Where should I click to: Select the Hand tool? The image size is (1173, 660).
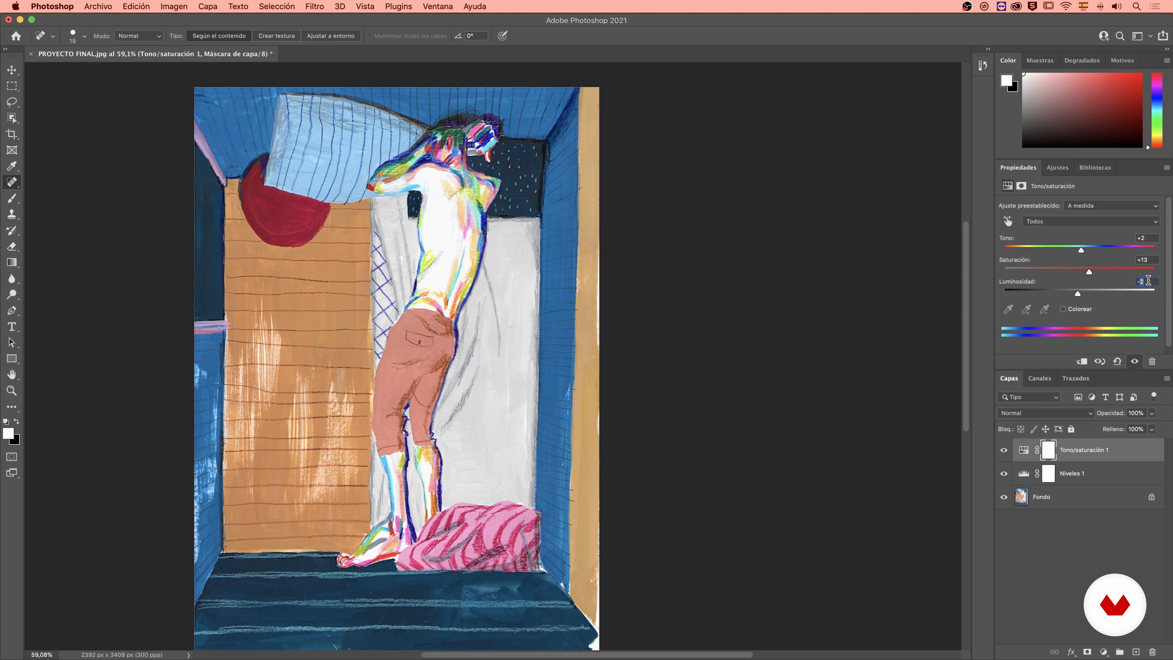[x=12, y=375]
